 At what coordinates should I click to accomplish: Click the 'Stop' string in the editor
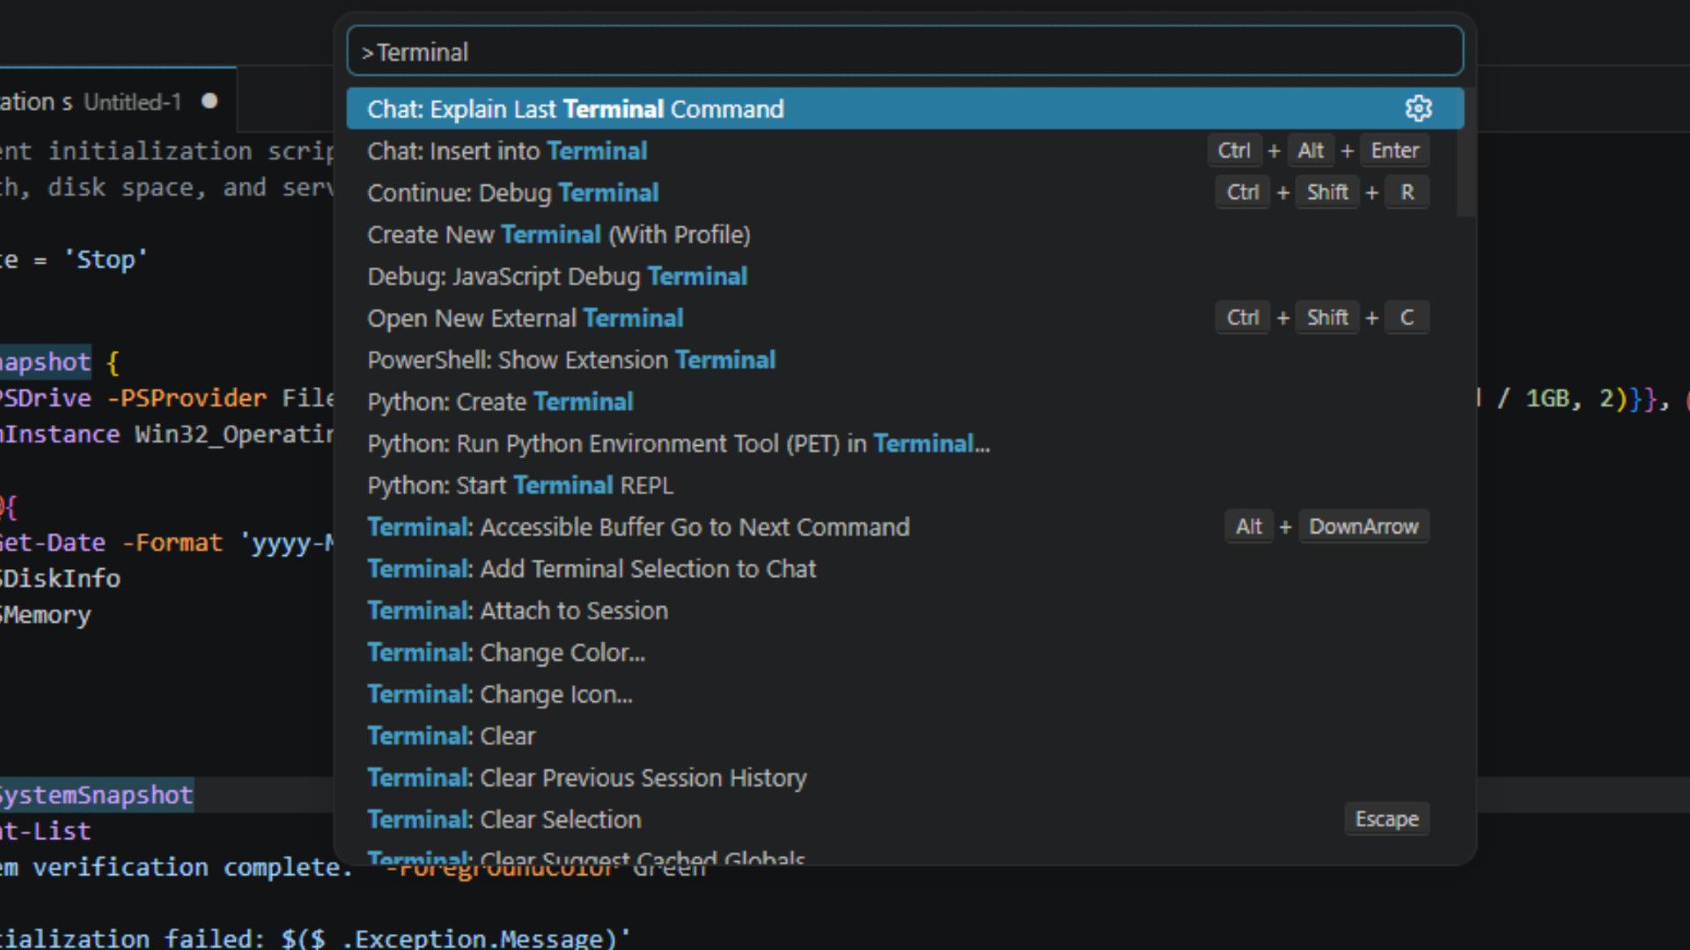point(106,259)
